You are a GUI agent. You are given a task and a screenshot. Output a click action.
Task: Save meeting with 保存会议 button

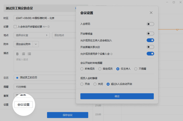coord(68,115)
